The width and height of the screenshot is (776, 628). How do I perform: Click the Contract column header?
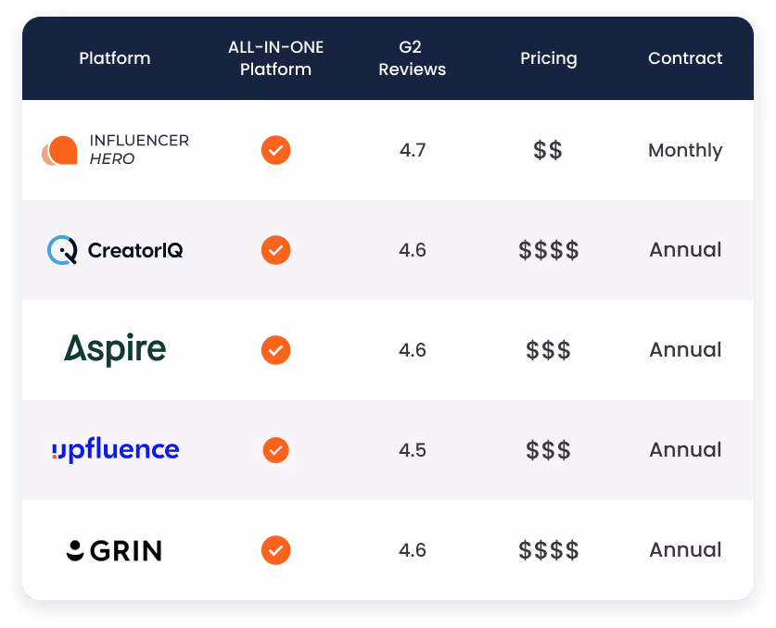(x=685, y=58)
